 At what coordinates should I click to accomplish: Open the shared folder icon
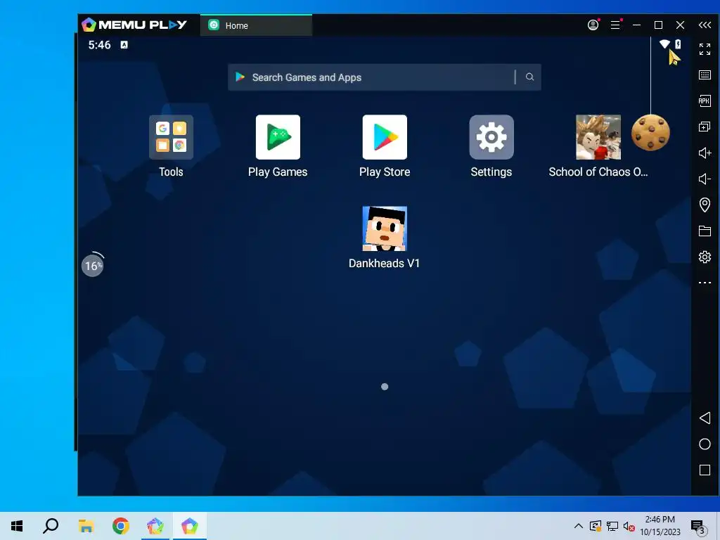coord(705,231)
